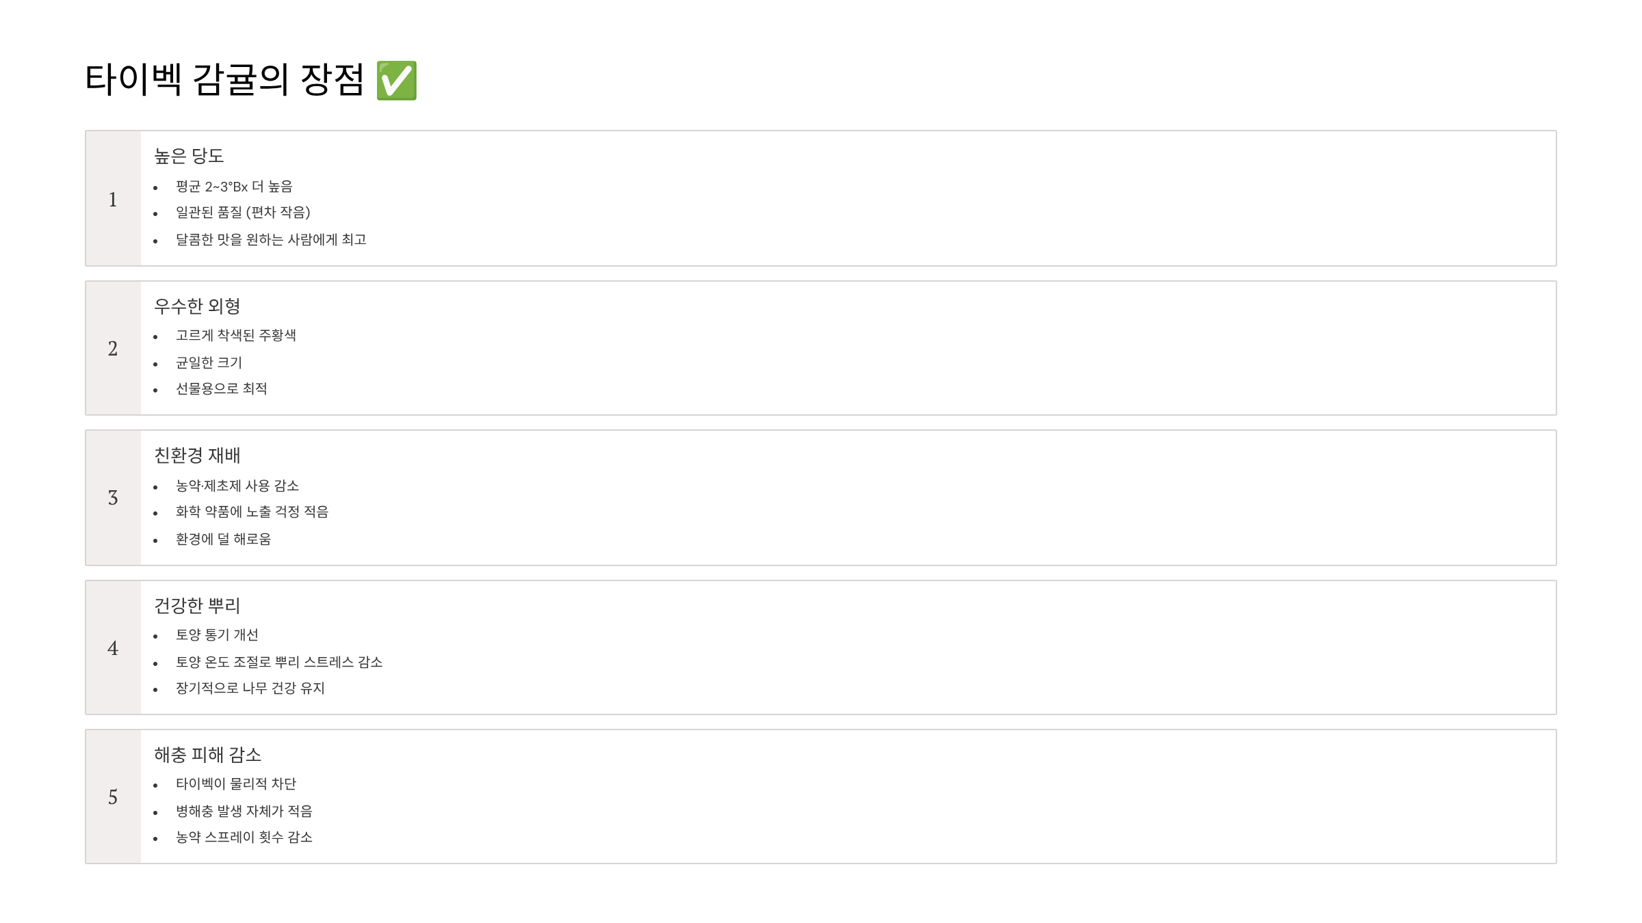Select the heading 우수한 외형
1642x923 pixels.
point(197,306)
